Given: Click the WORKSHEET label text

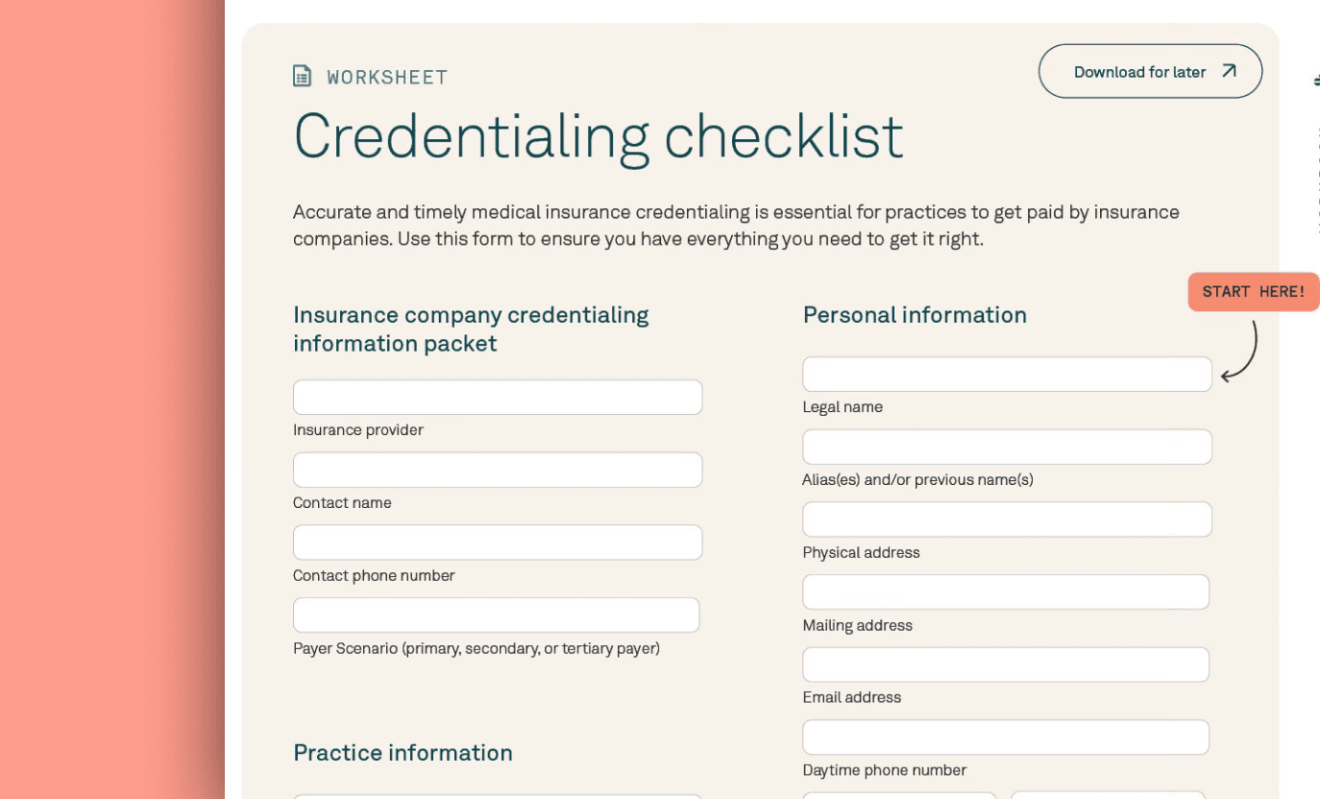Looking at the screenshot, I should tap(387, 77).
